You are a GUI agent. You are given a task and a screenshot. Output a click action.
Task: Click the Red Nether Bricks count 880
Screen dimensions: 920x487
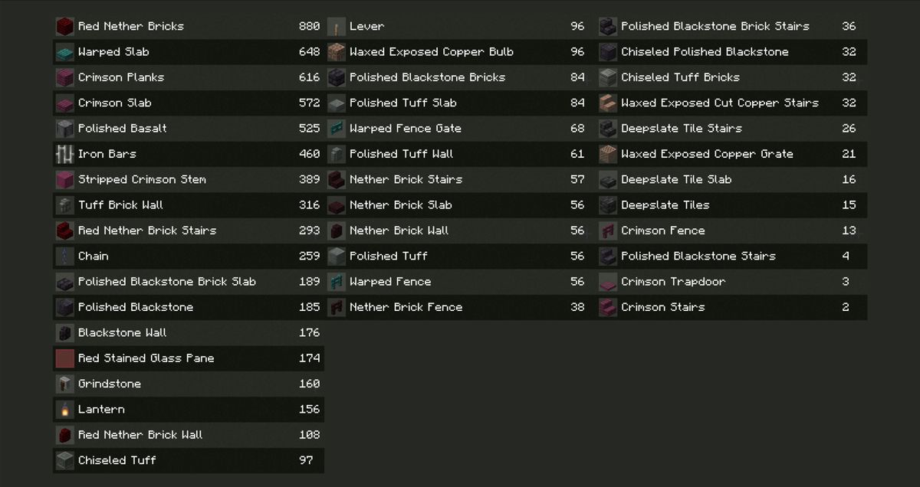(309, 26)
